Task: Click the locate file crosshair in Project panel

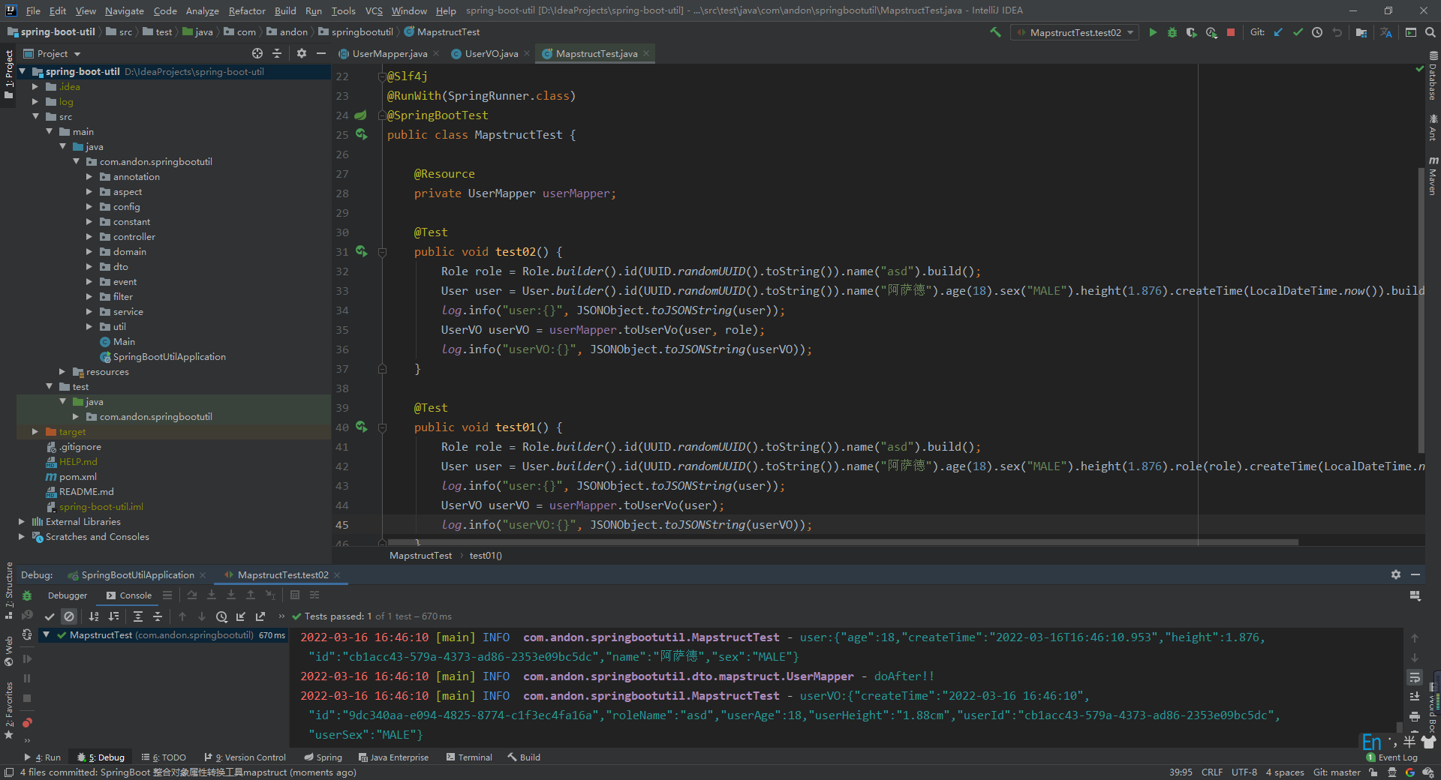Action: tap(257, 53)
